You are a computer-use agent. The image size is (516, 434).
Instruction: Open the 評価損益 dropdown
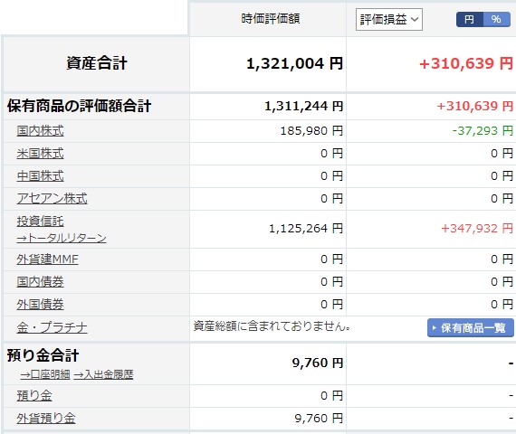tap(388, 20)
